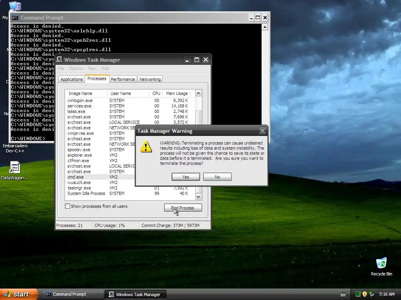Minimize the Command Prompt window
The height and width of the screenshot is (300, 401).
(x=251, y=18)
